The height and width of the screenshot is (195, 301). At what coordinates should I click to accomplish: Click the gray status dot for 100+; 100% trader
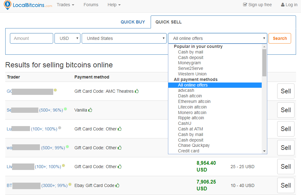(60, 128)
